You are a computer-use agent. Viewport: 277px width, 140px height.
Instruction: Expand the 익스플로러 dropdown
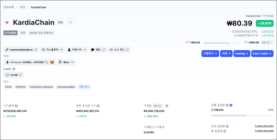52,50
